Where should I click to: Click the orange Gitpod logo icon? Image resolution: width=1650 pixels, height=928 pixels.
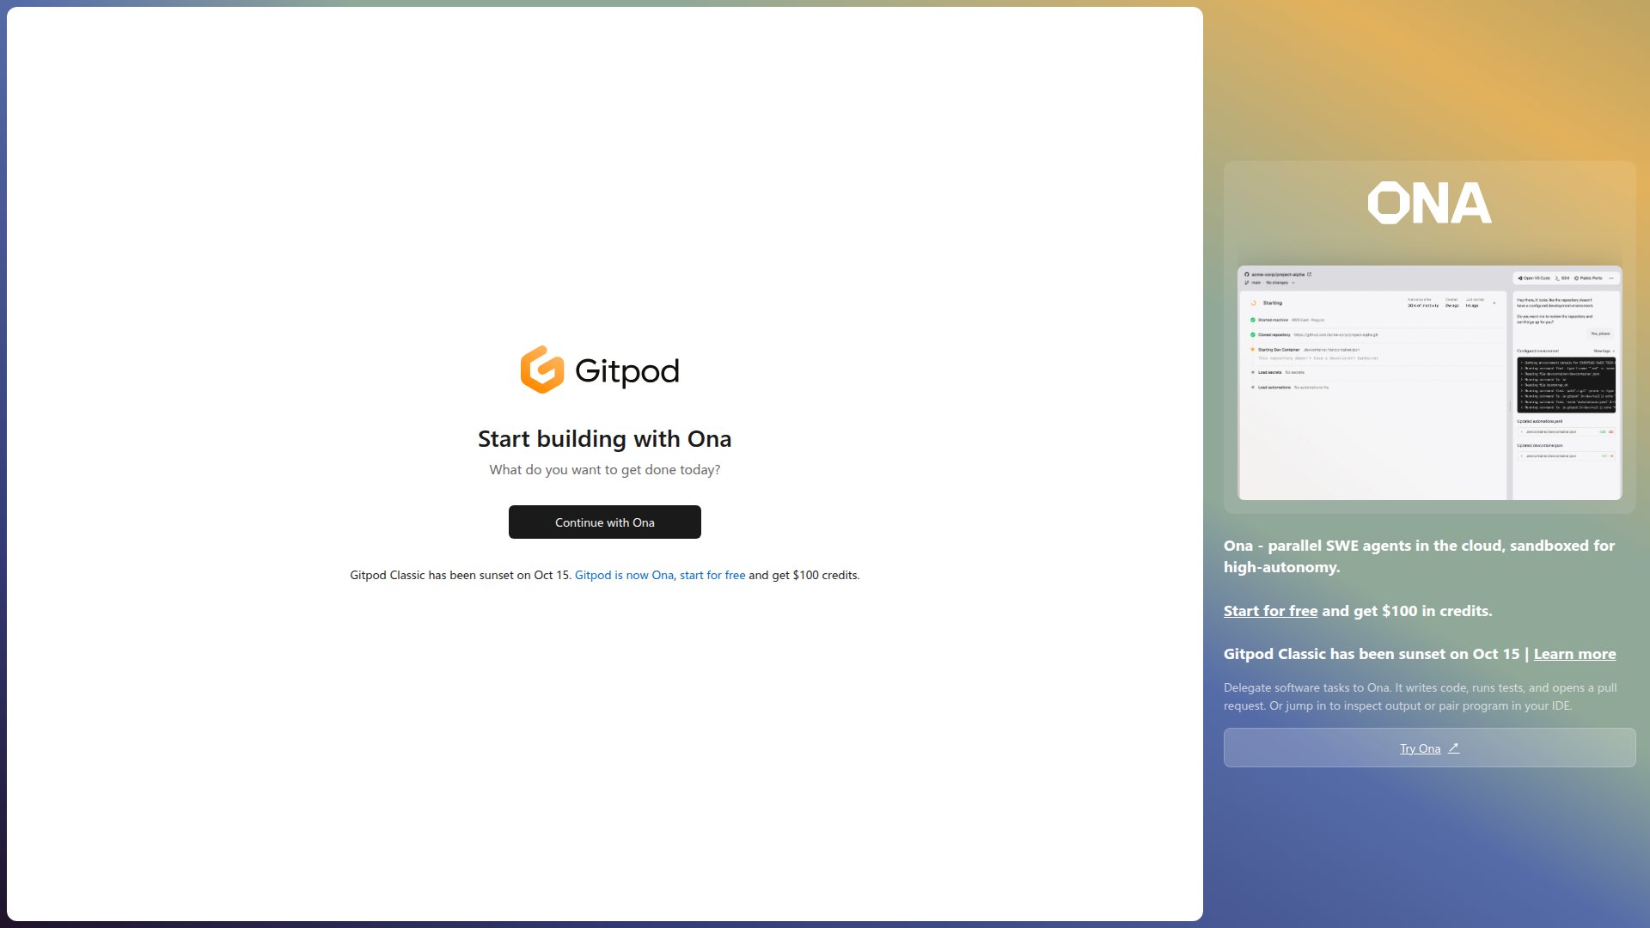[x=542, y=369]
